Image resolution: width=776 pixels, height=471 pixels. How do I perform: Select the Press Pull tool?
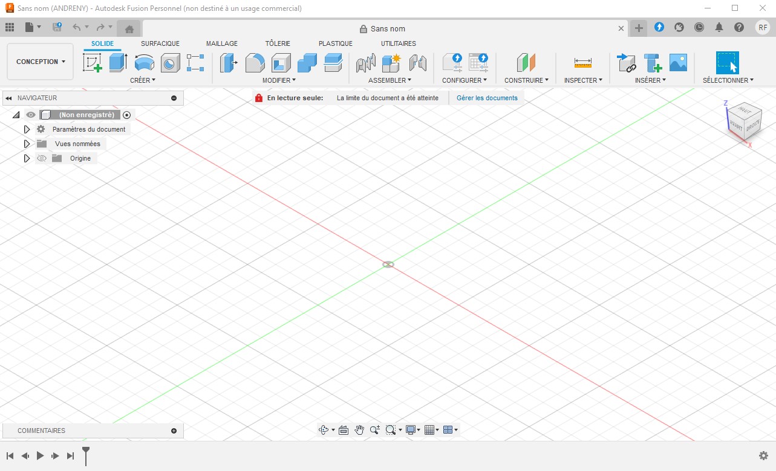[x=229, y=63]
